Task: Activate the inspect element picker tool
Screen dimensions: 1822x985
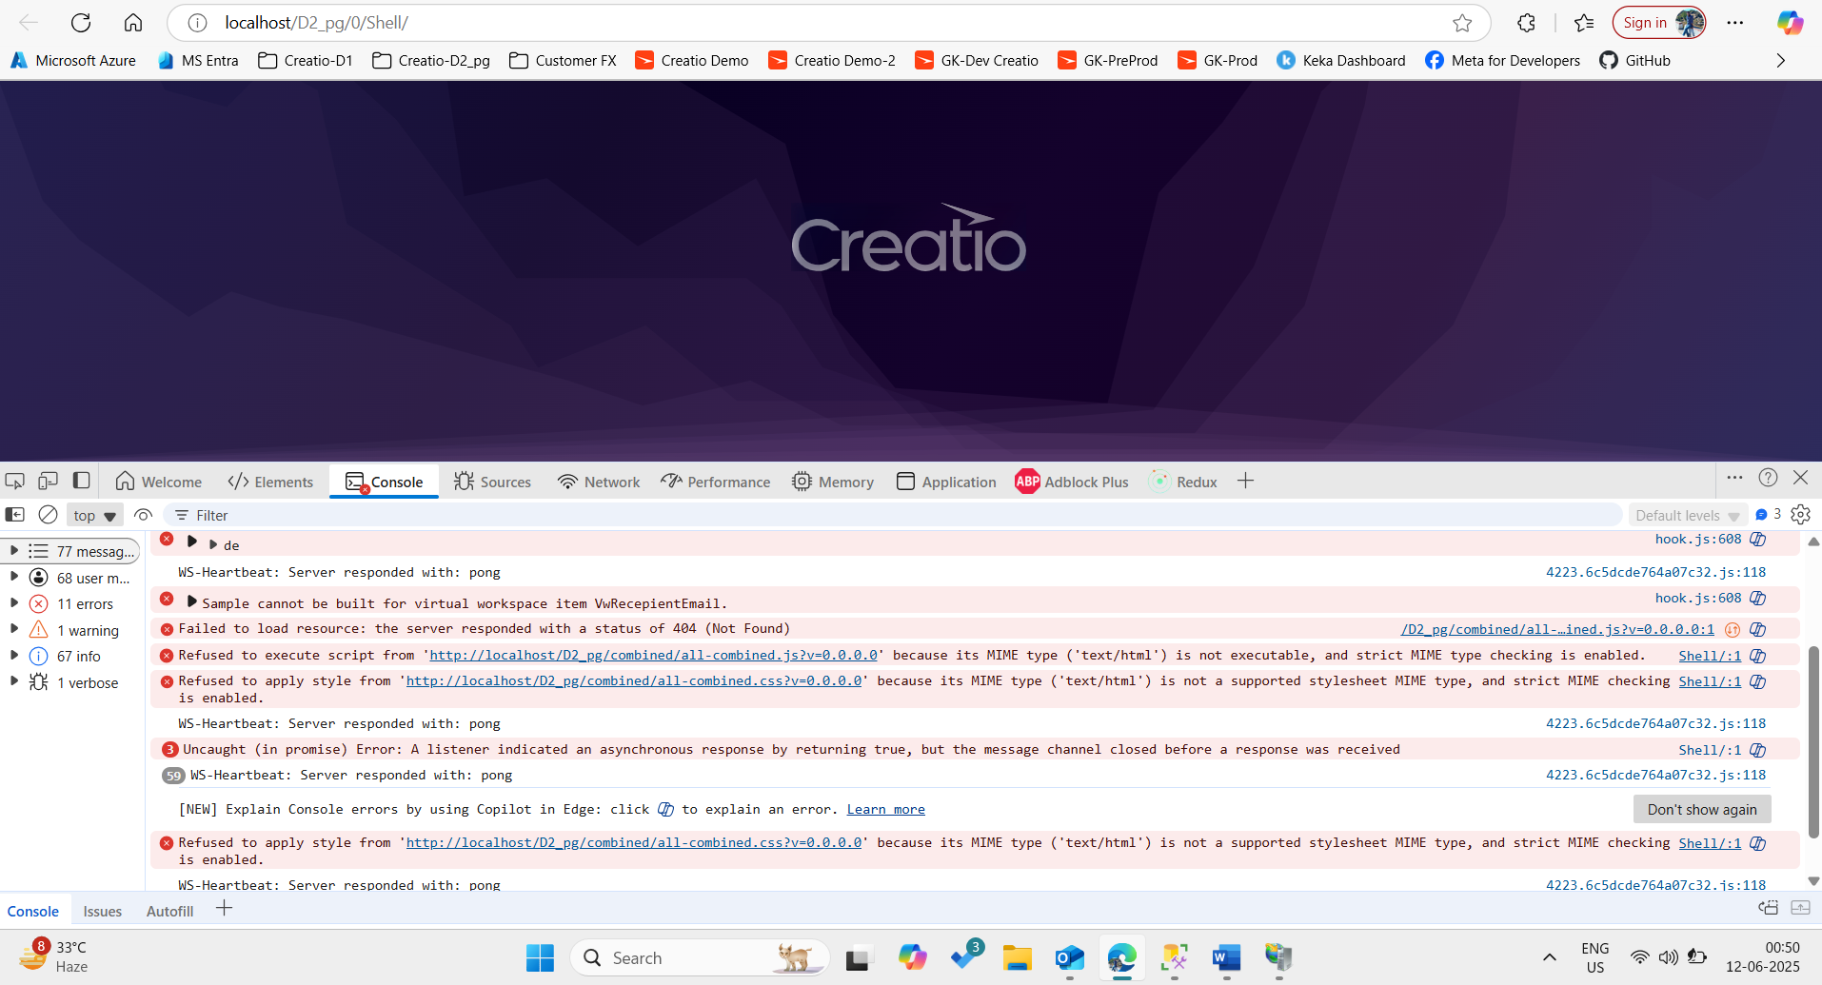Action: tap(14, 482)
